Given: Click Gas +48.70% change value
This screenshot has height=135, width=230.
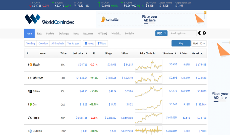Looking at the screenshot, I should [94, 105].
